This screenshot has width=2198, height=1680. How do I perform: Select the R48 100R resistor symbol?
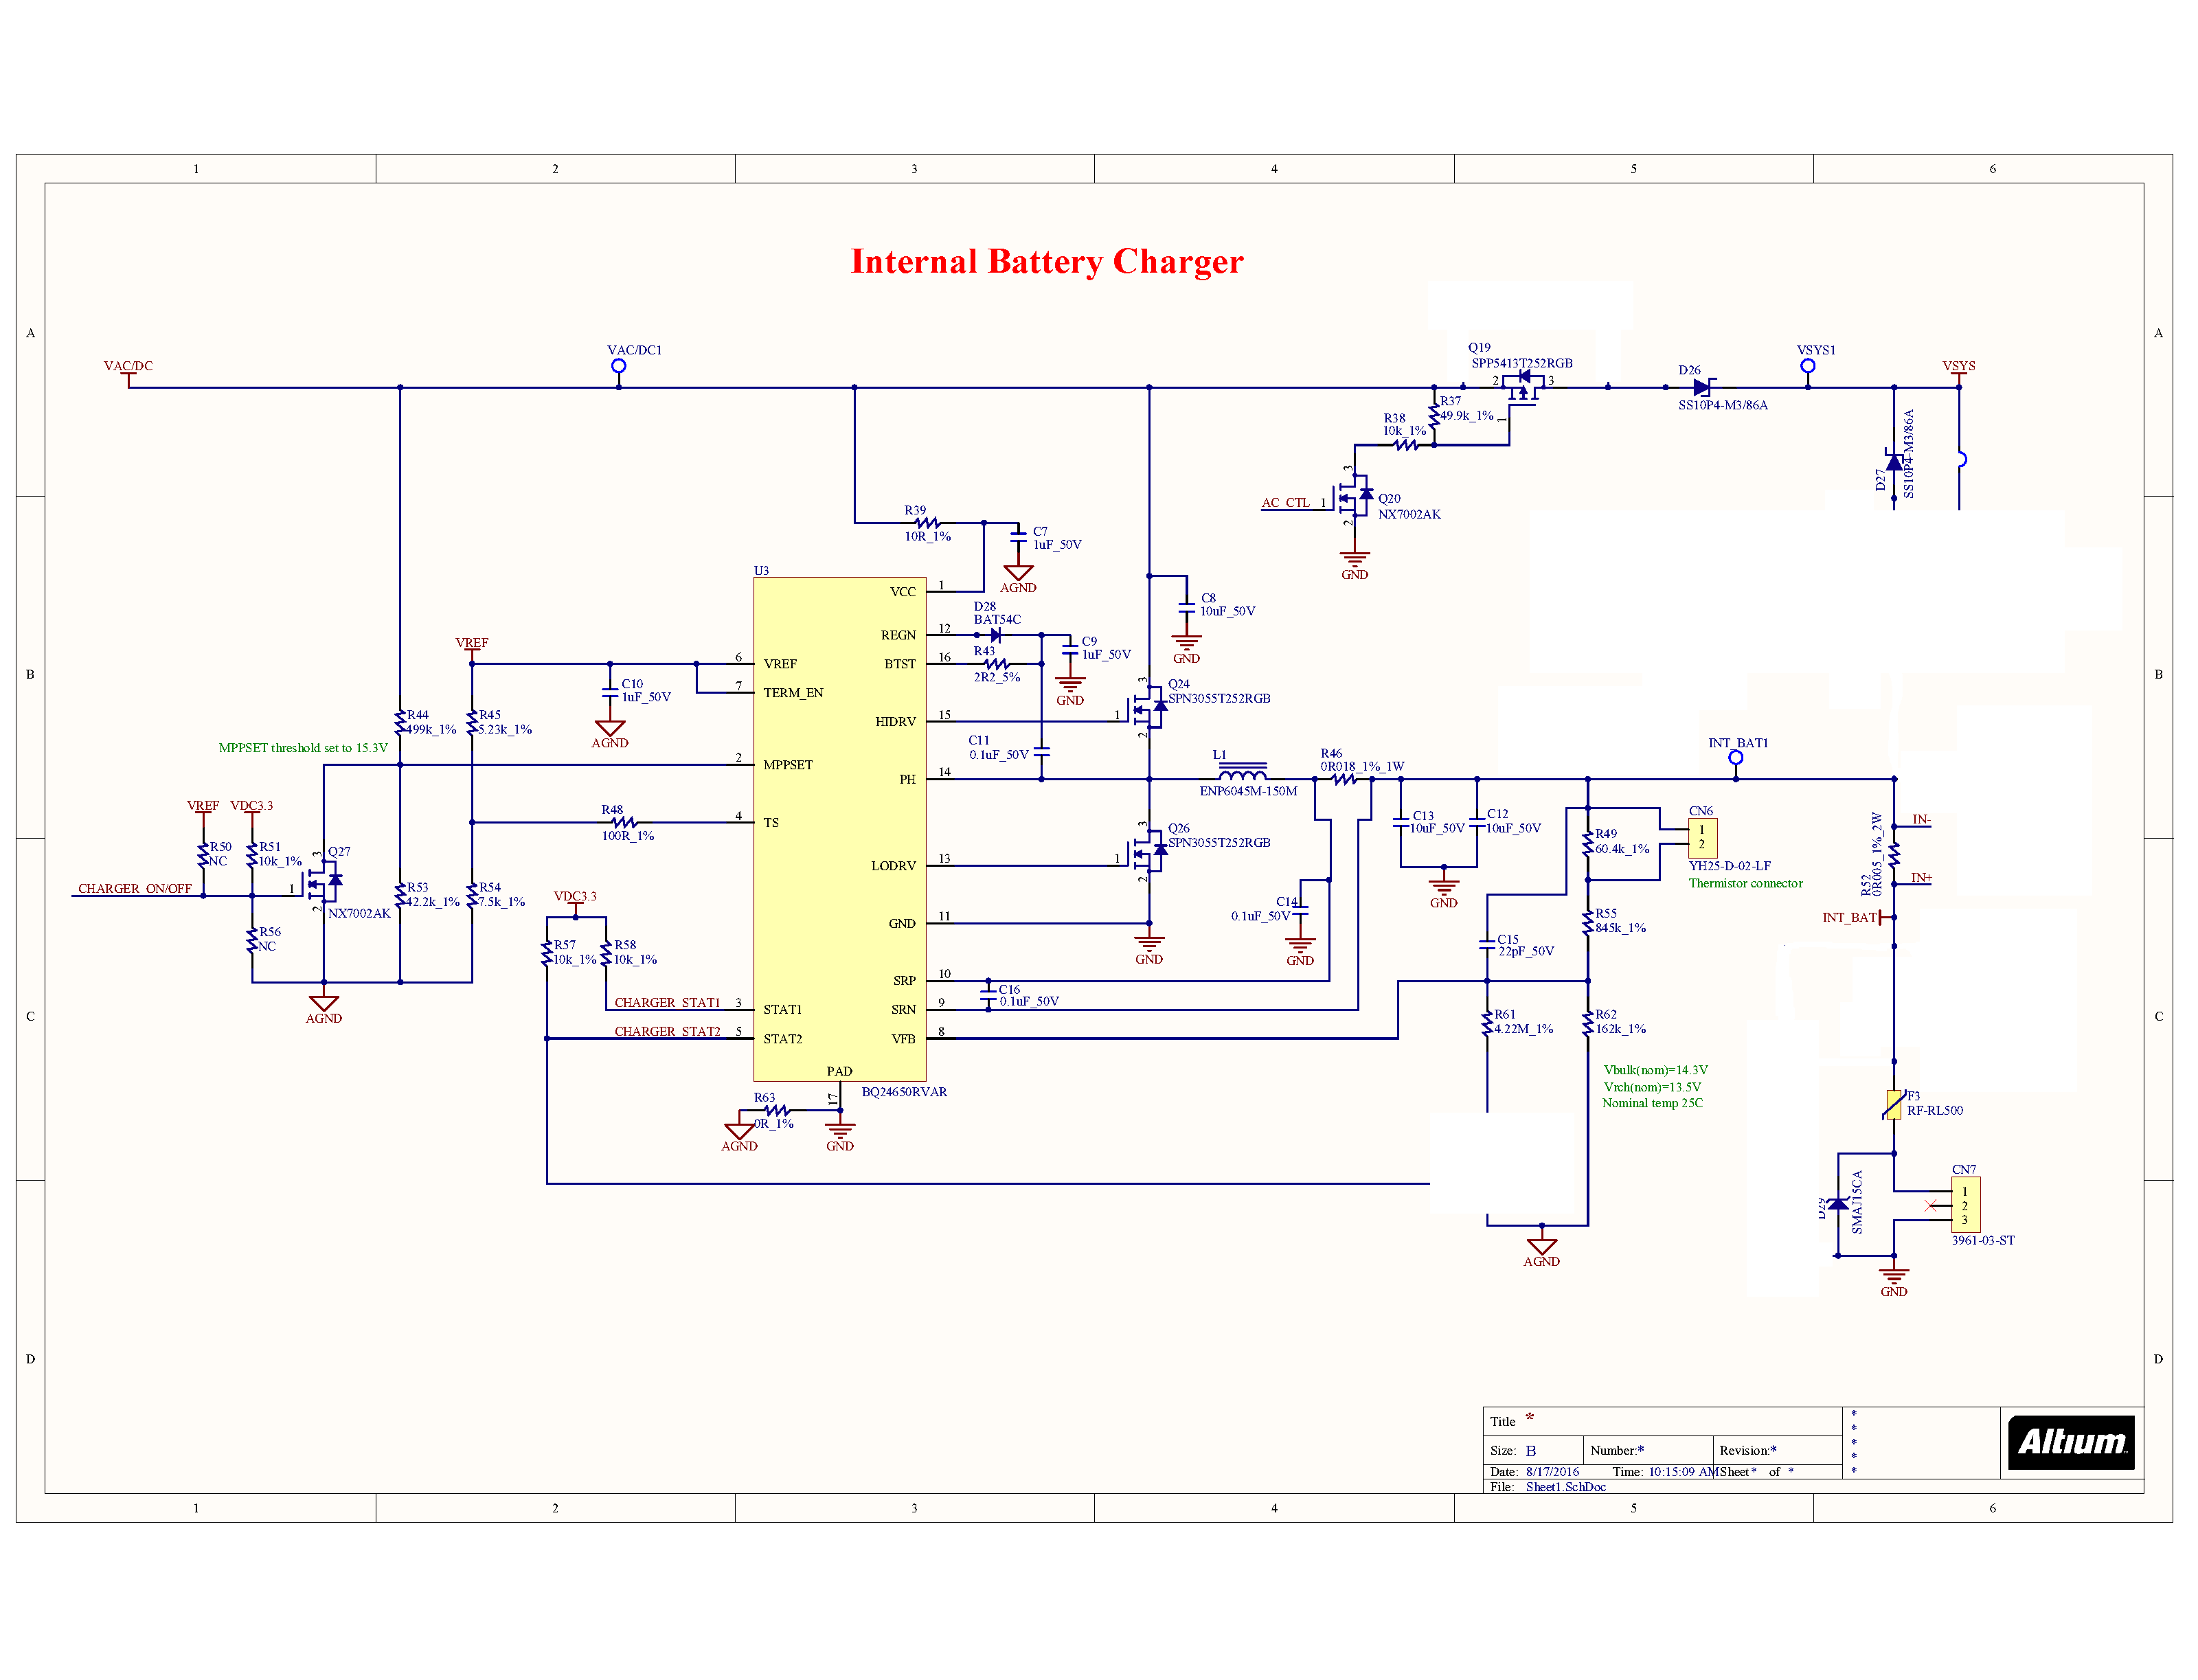(625, 823)
